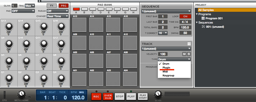Click the OVER DUB button

(108, 97)
